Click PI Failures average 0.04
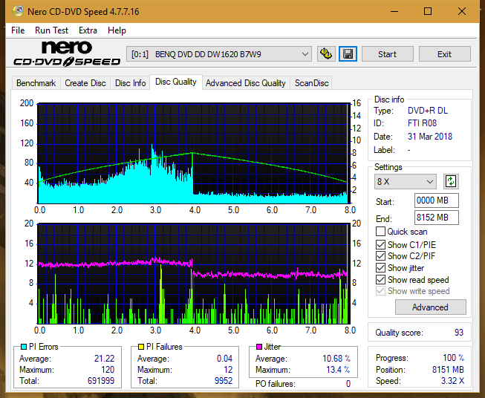The height and width of the screenshot is (398, 485). coord(224,359)
